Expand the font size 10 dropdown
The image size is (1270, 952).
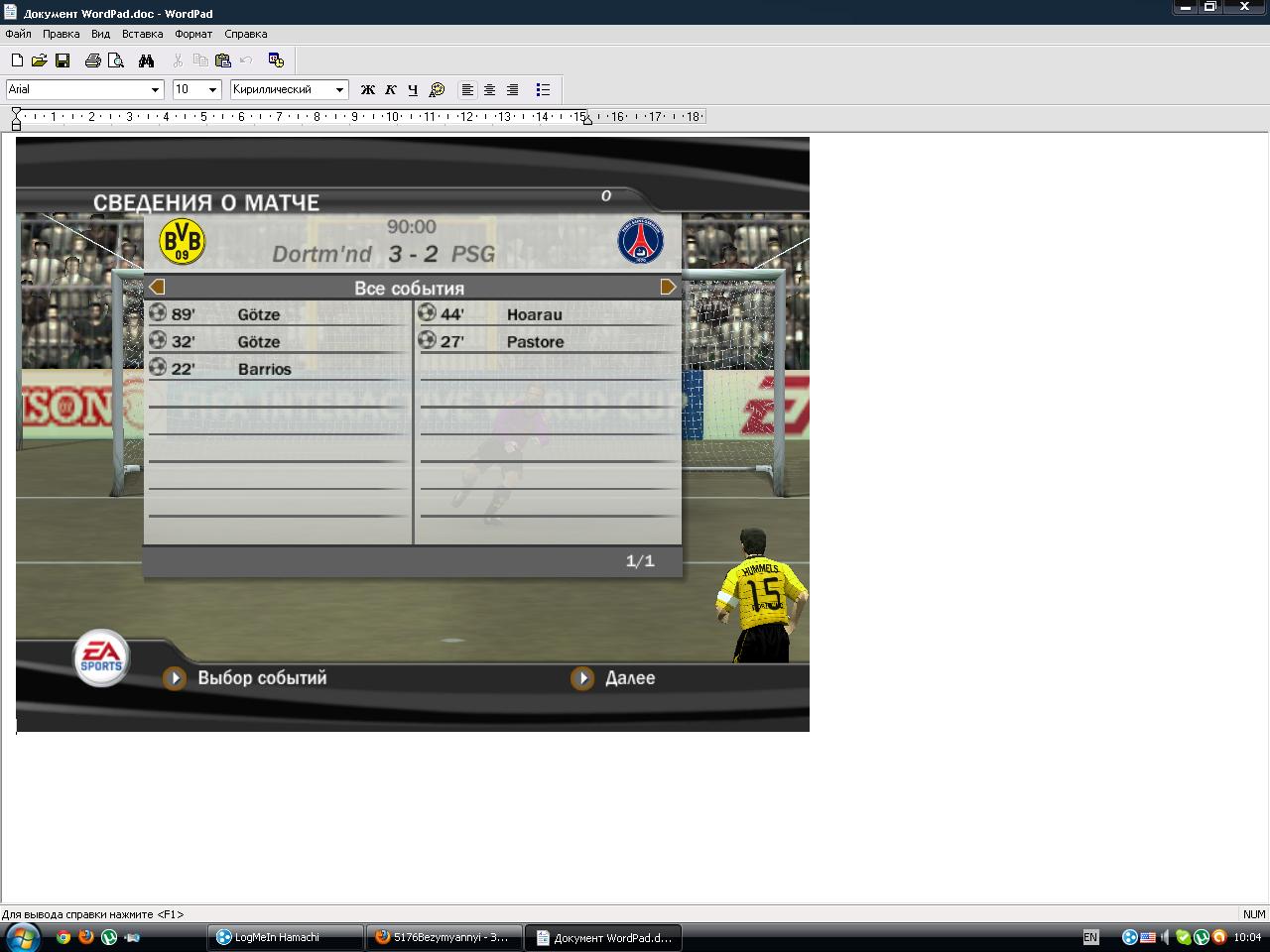212,89
